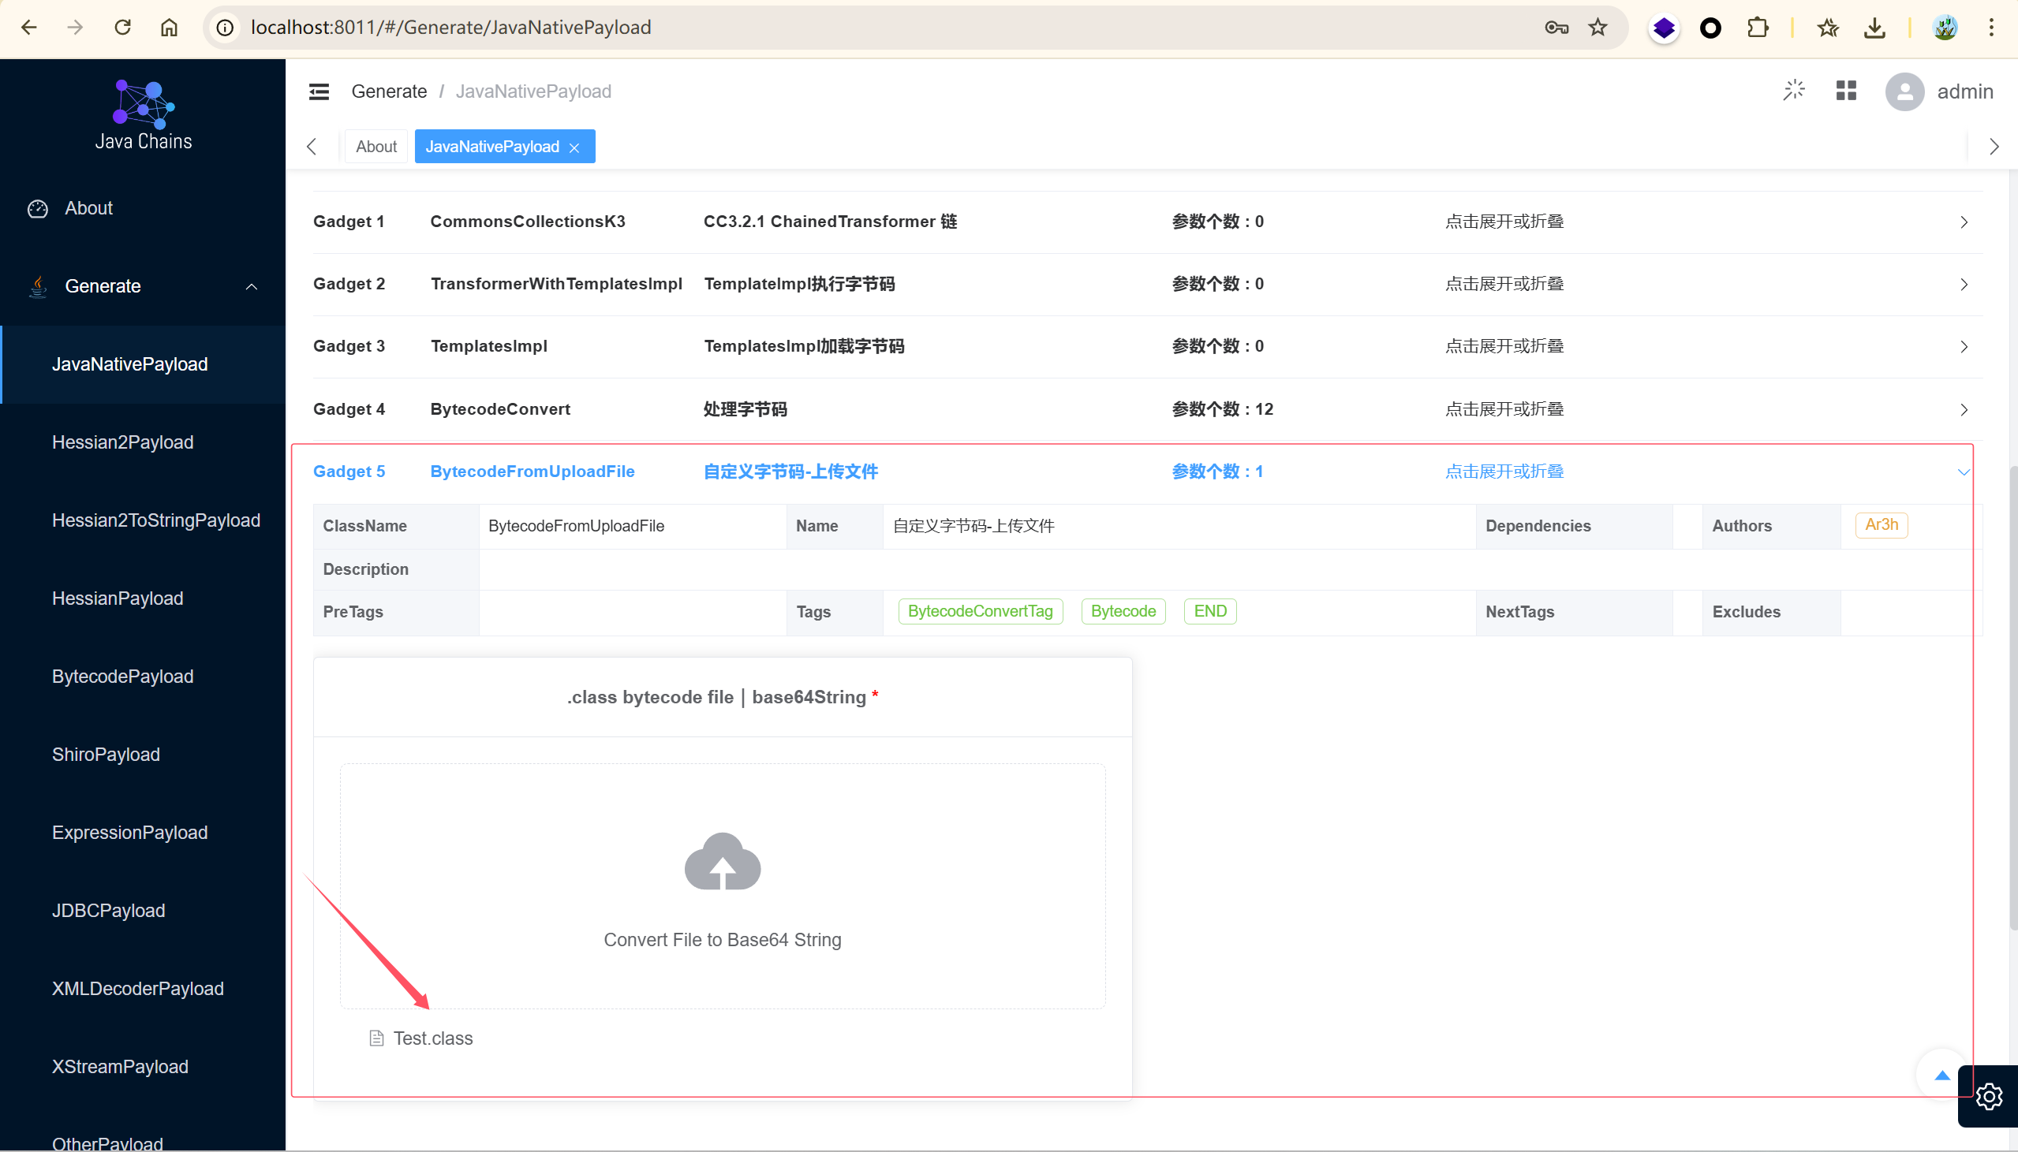Close the JavaNativePayload tab with X

point(574,148)
